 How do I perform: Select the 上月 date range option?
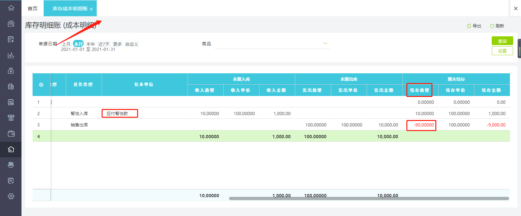coord(66,44)
